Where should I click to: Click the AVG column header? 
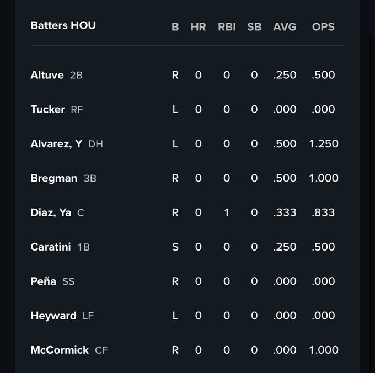[285, 27]
